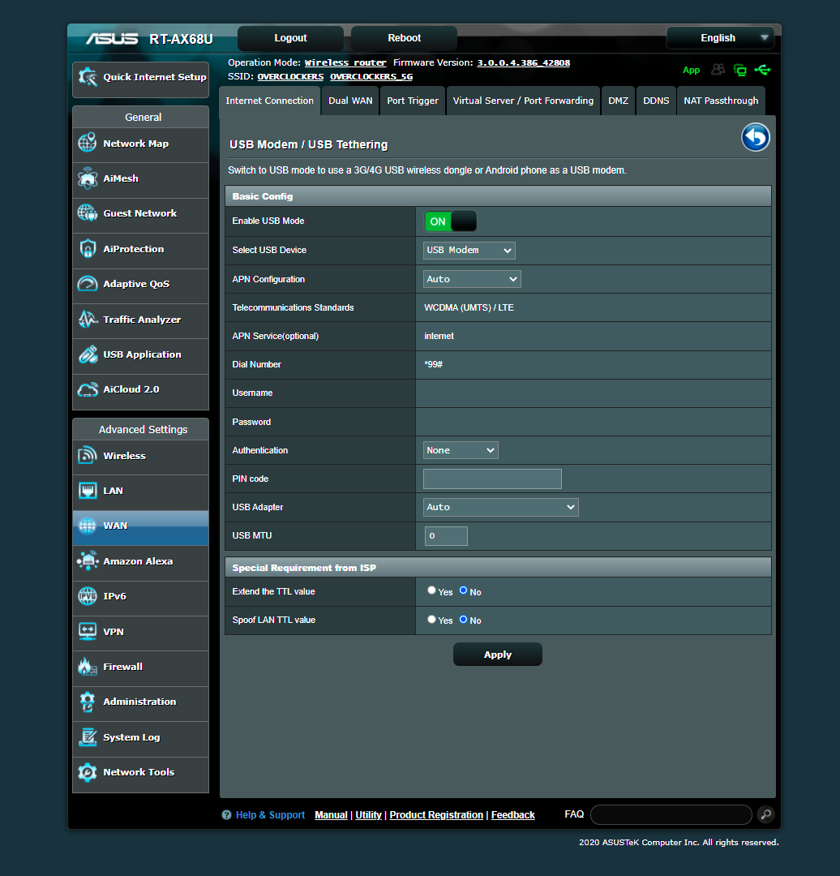
Task: Open Network Map globe icon
Action: pos(87,143)
